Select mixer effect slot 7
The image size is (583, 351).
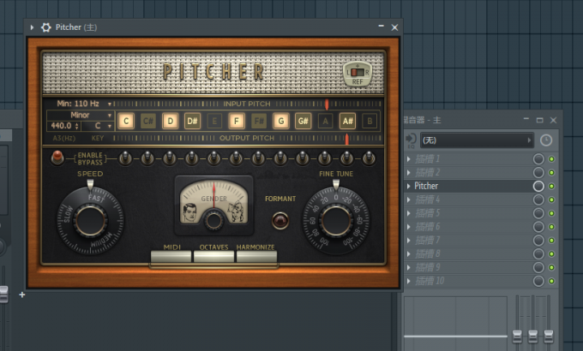pos(468,241)
